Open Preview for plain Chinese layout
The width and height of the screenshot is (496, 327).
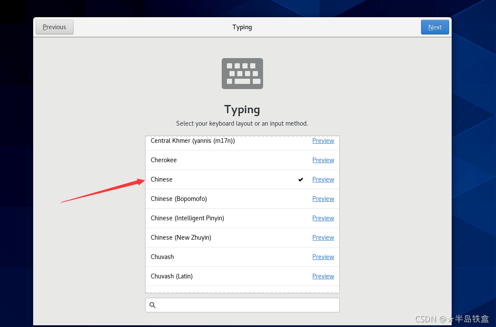coord(323,179)
